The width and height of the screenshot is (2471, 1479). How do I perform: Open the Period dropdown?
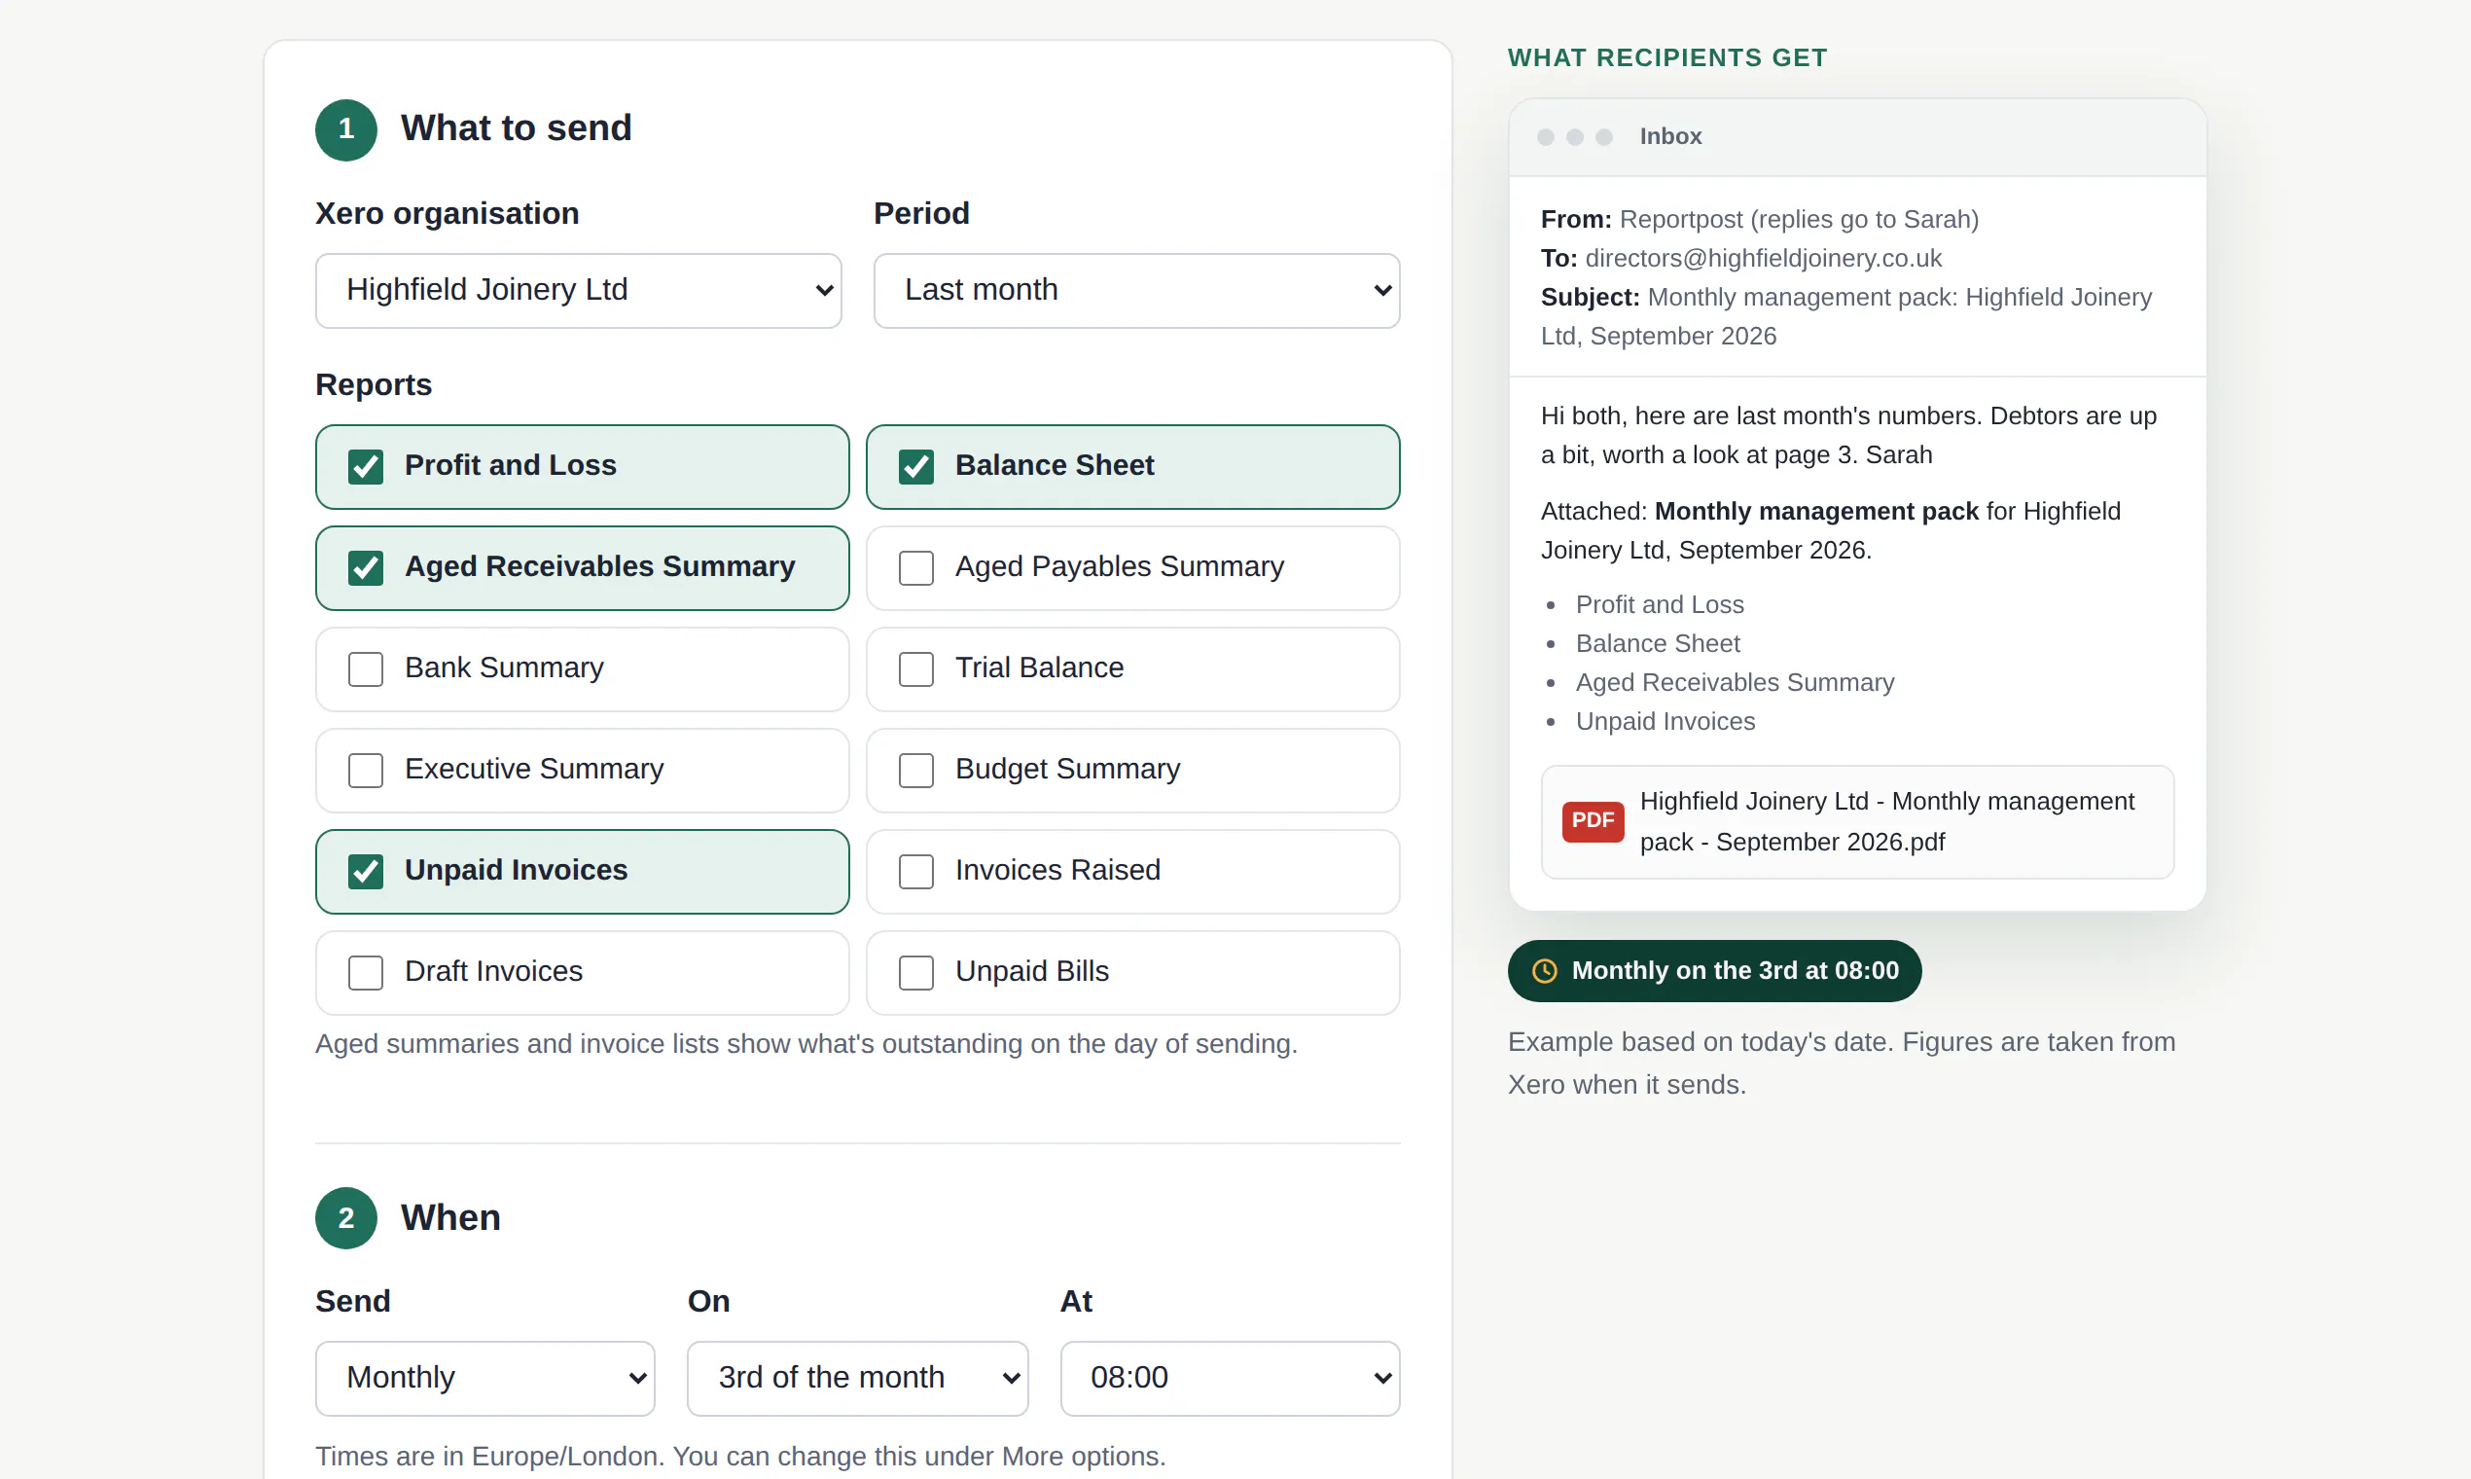click(x=1136, y=290)
